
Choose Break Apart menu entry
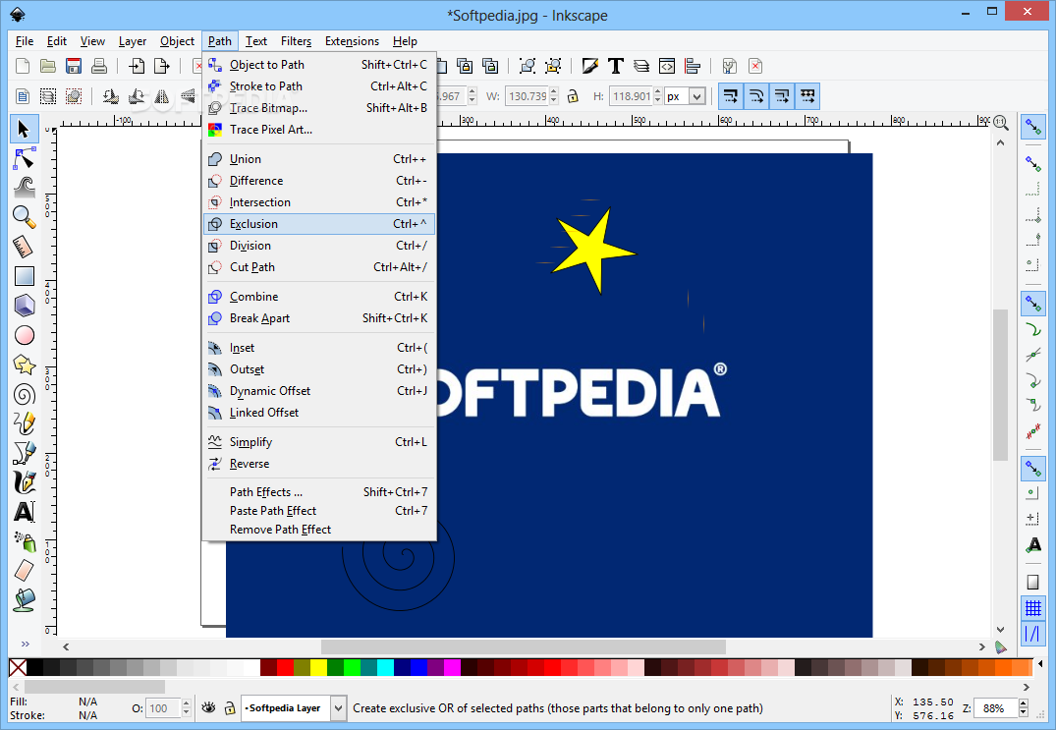(319, 318)
